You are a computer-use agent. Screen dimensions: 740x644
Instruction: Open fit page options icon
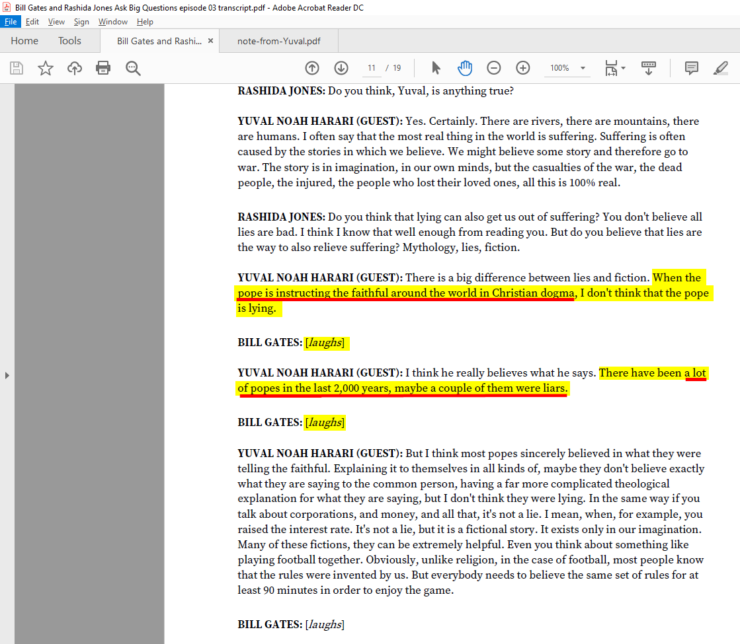click(x=610, y=68)
